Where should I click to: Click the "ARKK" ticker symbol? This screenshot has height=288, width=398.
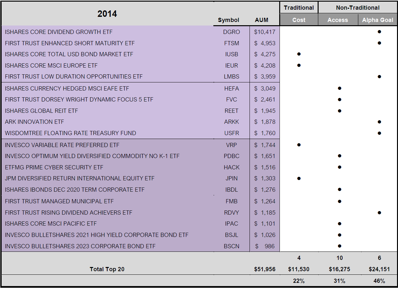coord(232,122)
